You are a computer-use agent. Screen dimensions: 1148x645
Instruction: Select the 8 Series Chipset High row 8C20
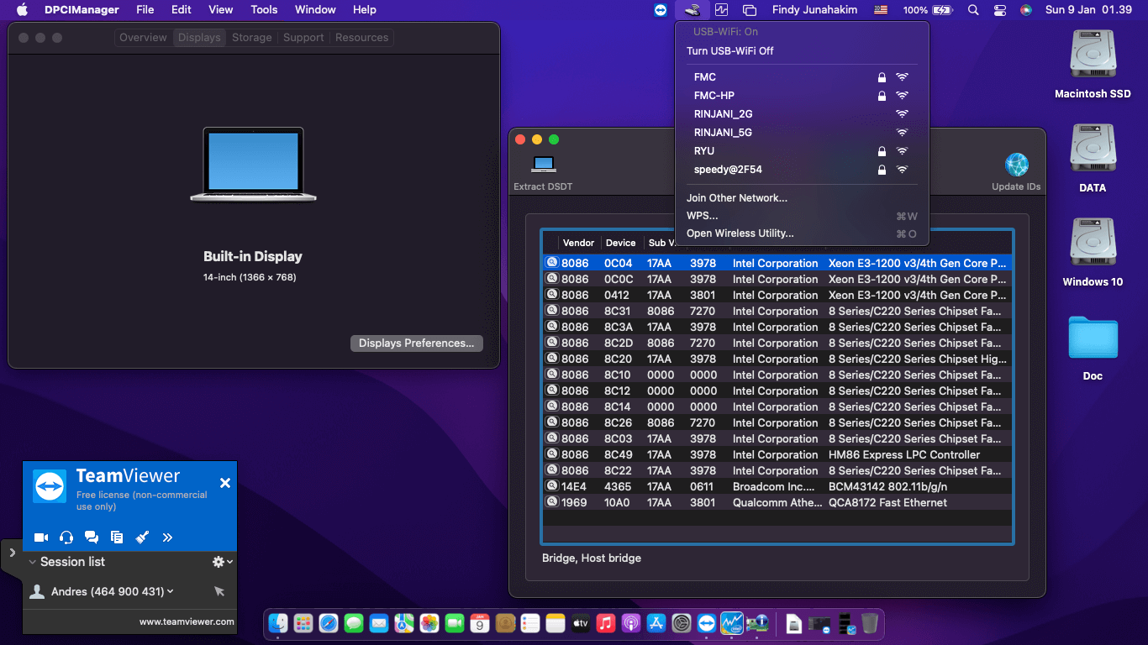pyautogui.click(x=778, y=359)
